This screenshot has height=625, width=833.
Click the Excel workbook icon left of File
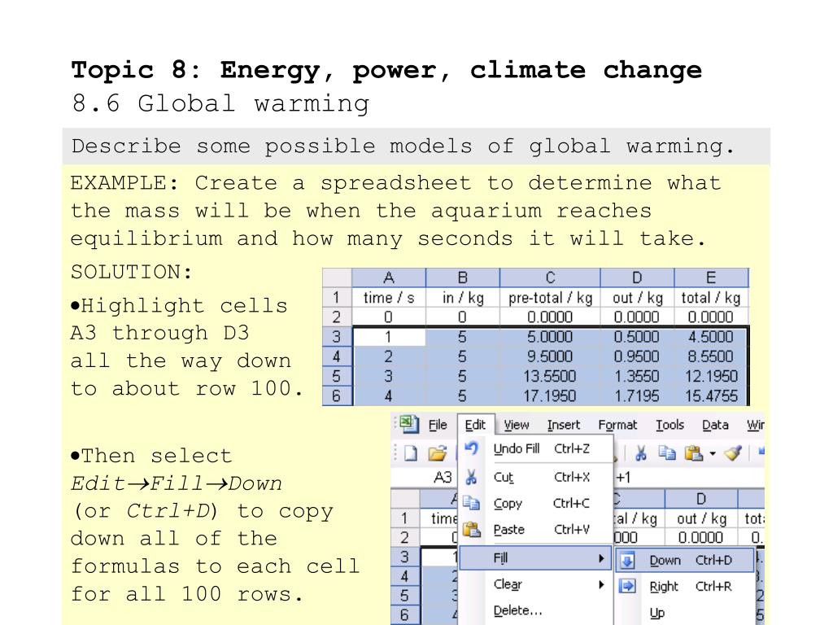pos(408,424)
